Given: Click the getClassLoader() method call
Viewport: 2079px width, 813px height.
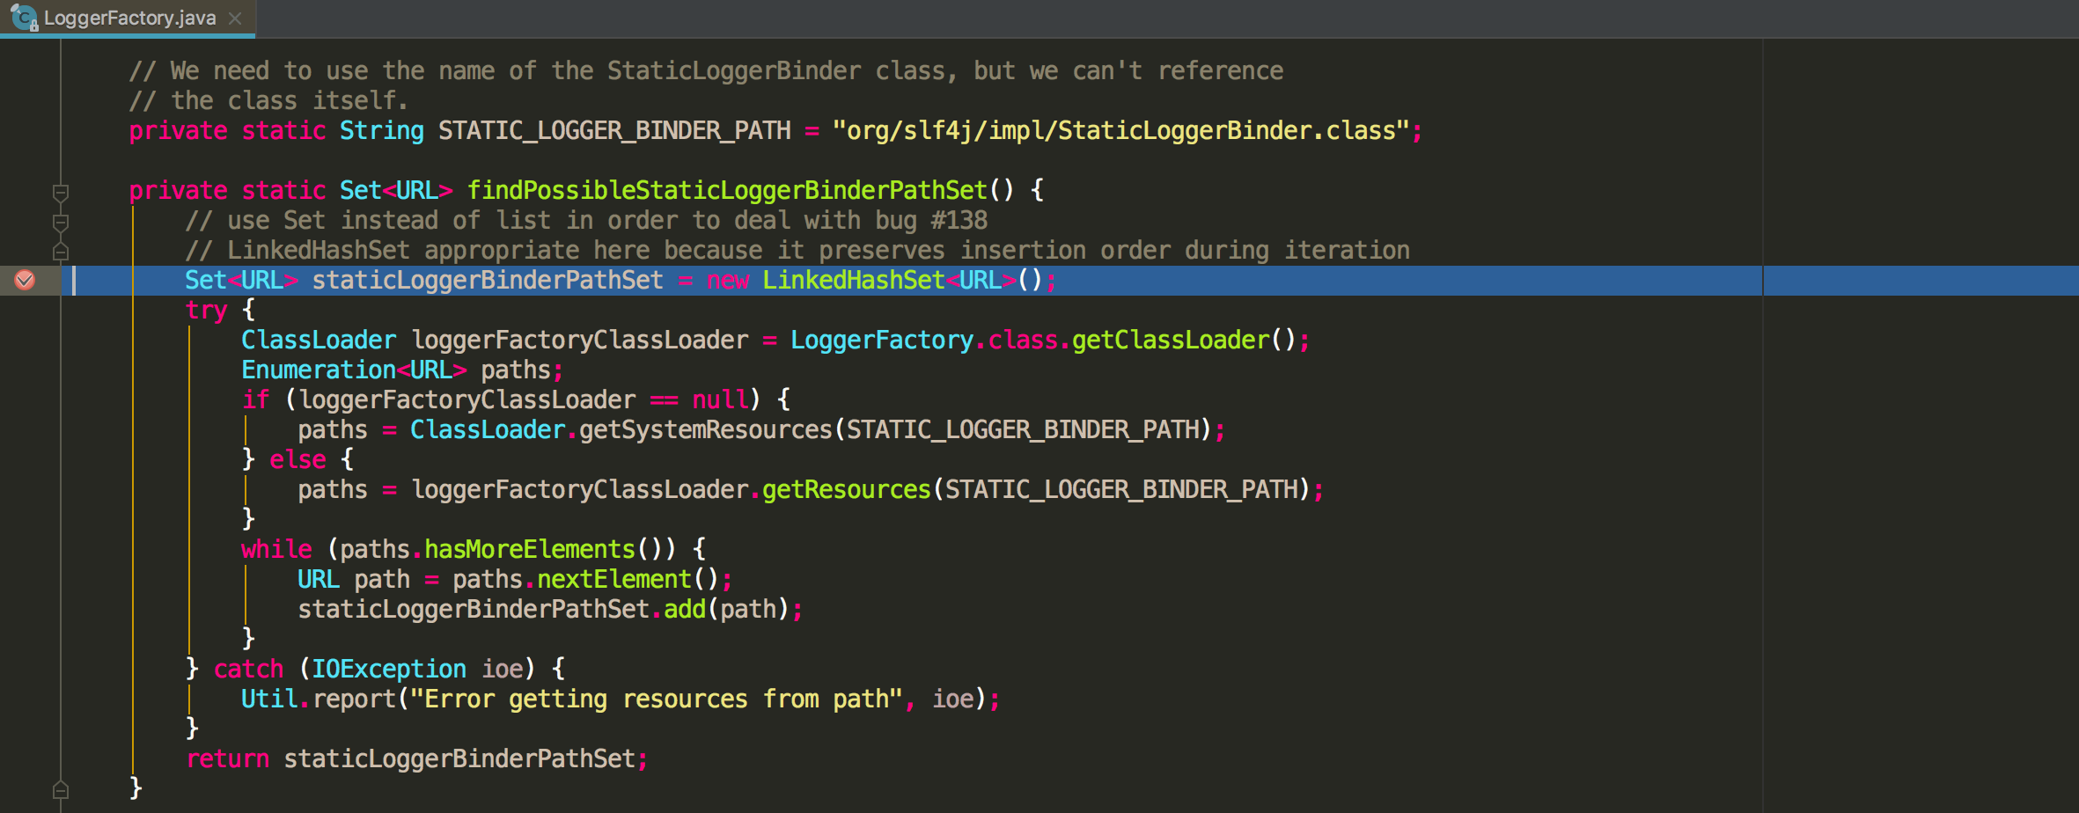Looking at the screenshot, I should pyautogui.click(x=1171, y=340).
